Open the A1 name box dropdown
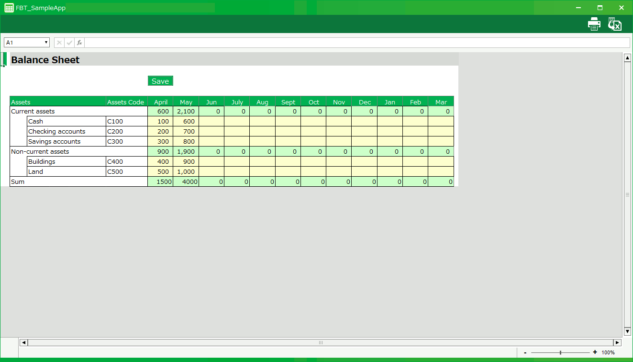Screen dimensions: 633x362 coord(46,43)
